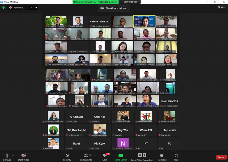The height and width of the screenshot is (162, 228).
Task: Expand audio options arrow next to Unmute
Action: click(x=13, y=155)
